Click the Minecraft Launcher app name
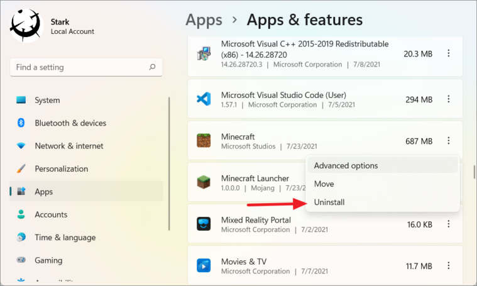The width and height of the screenshot is (477, 286). coord(255,179)
